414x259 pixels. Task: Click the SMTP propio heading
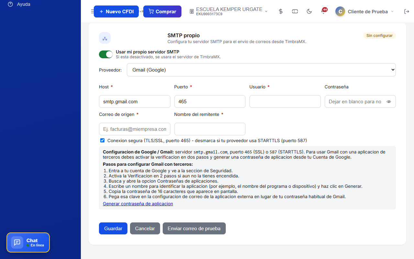[x=183, y=35]
